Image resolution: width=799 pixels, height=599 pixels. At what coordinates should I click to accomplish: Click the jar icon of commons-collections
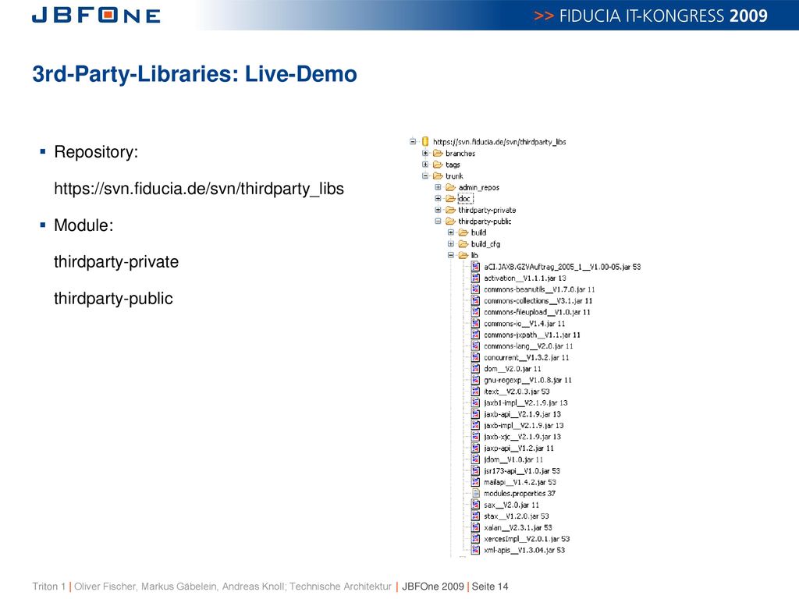click(x=475, y=300)
